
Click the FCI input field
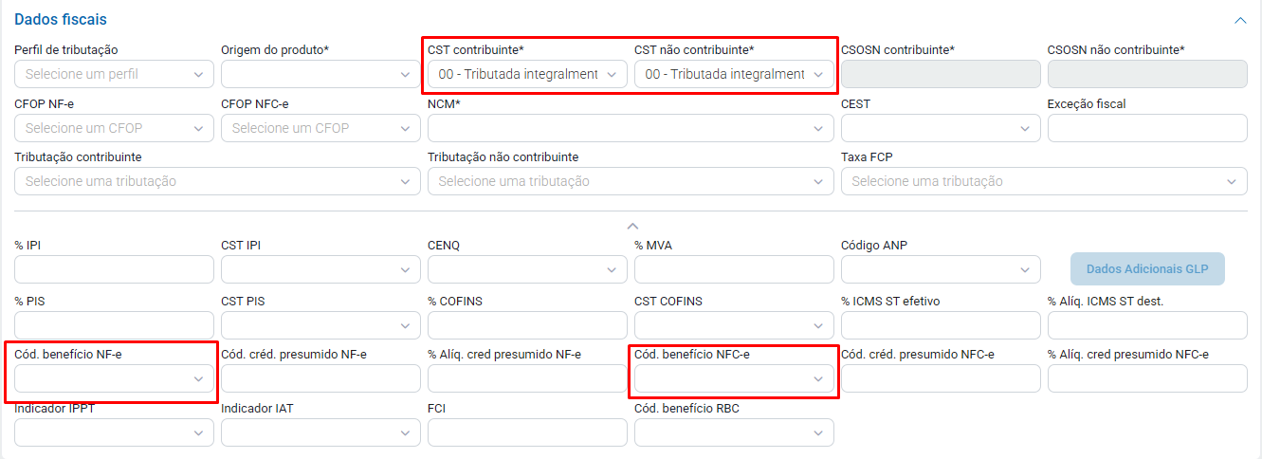click(x=527, y=432)
